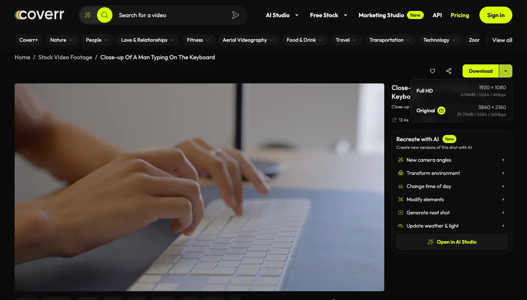Click the Generate next shot icon

click(400, 213)
